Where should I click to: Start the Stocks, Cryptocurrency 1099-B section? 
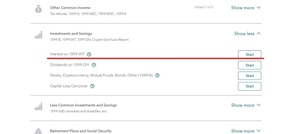coord(249,76)
